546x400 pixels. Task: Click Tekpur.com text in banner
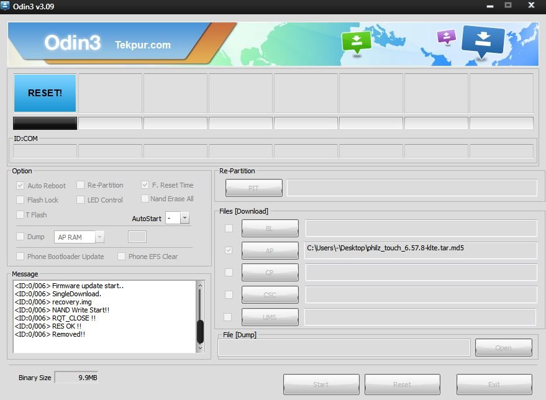point(143,45)
